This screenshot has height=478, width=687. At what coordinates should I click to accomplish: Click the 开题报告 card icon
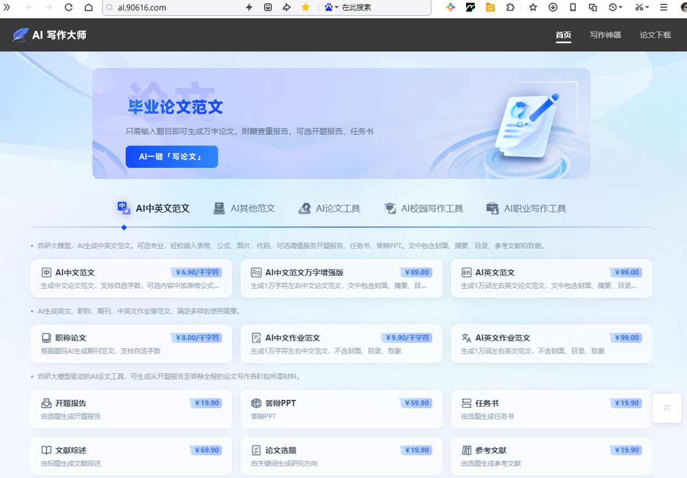pyautogui.click(x=47, y=403)
